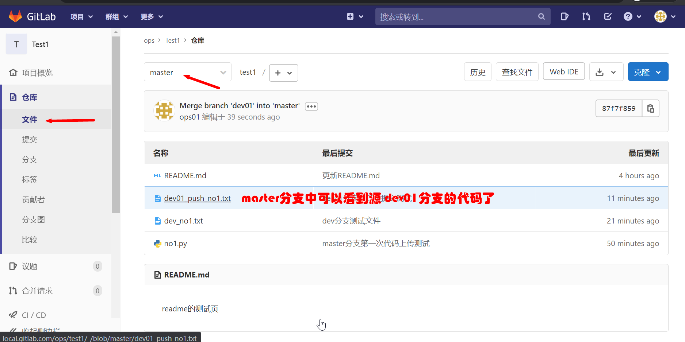Open dev01_push_no1.txt file
Viewport: 685px width, 342px height.
pos(198,198)
